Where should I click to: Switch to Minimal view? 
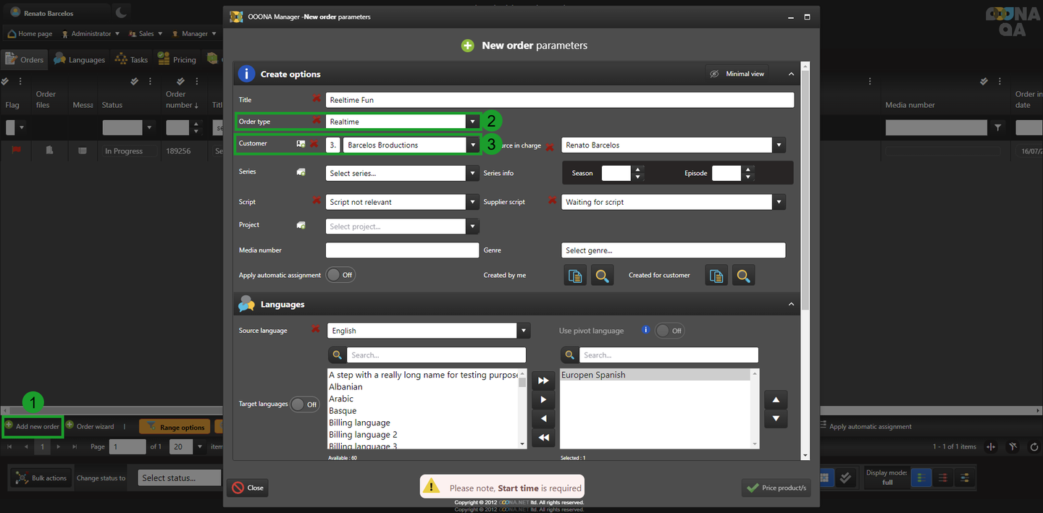(x=737, y=74)
